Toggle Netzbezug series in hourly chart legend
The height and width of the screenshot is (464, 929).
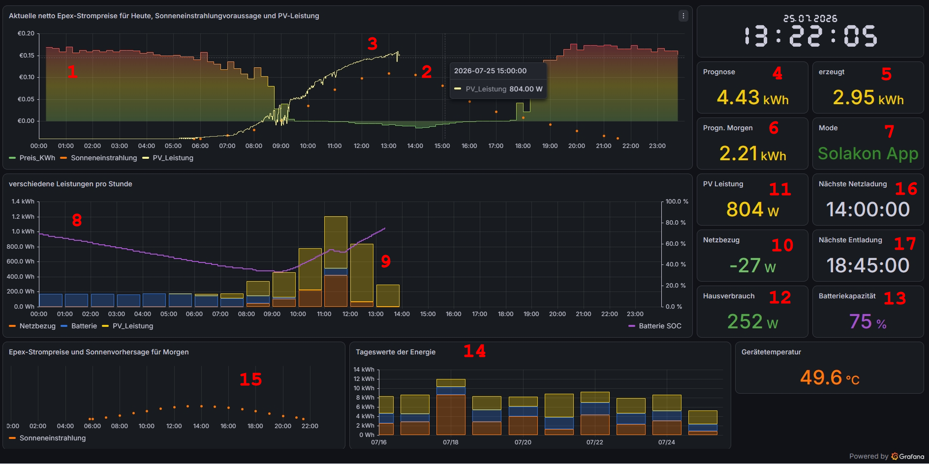[32, 326]
